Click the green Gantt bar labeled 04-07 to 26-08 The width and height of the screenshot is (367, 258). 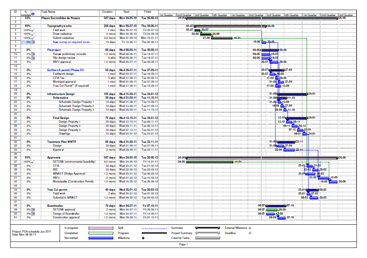pyautogui.click(x=272, y=210)
